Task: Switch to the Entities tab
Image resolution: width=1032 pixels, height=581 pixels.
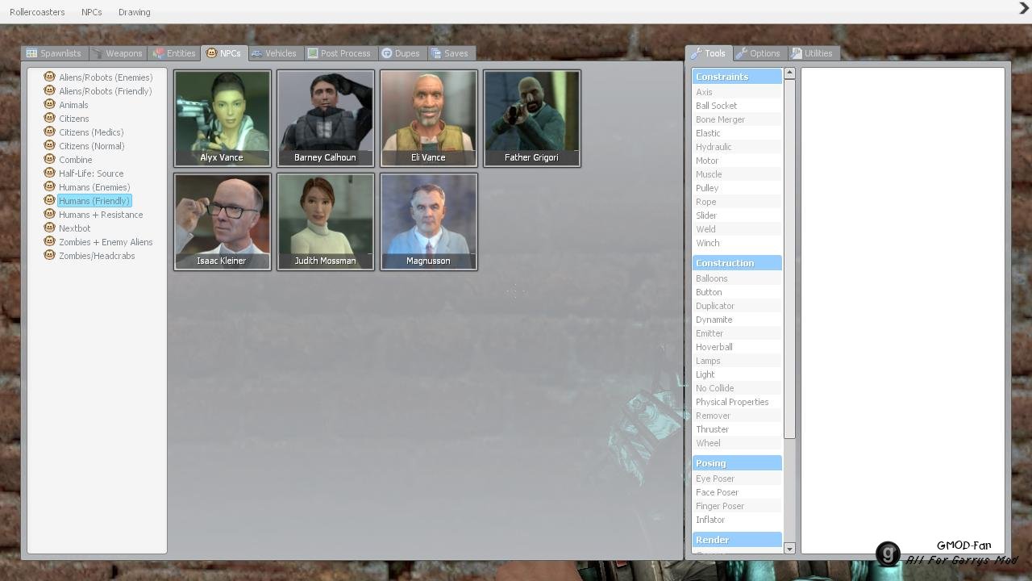Action: coord(174,53)
